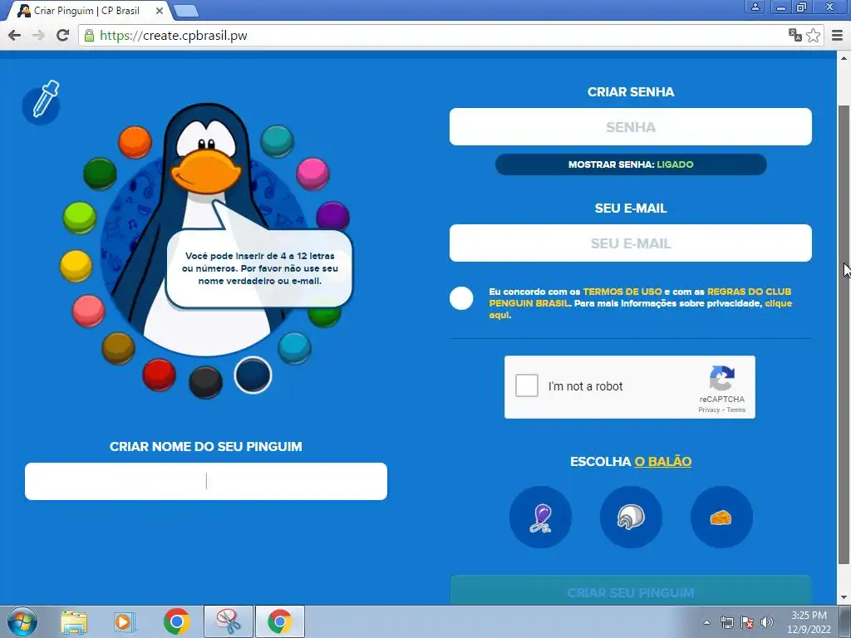Click the reCAPTCHA logo

722,378
